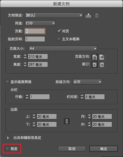Click the 页数 input field
The image size is (123, 157).
point(35,31)
